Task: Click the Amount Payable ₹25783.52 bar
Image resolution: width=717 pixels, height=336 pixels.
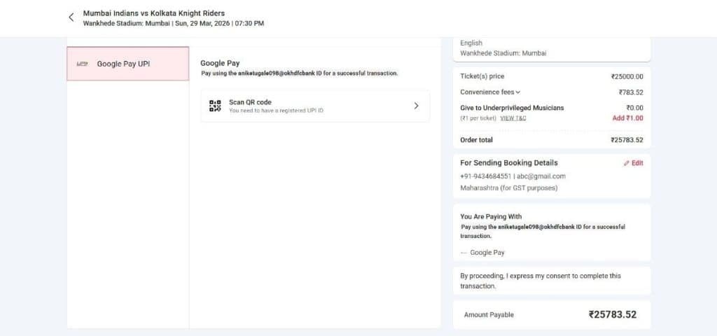Action: [x=552, y=314]
